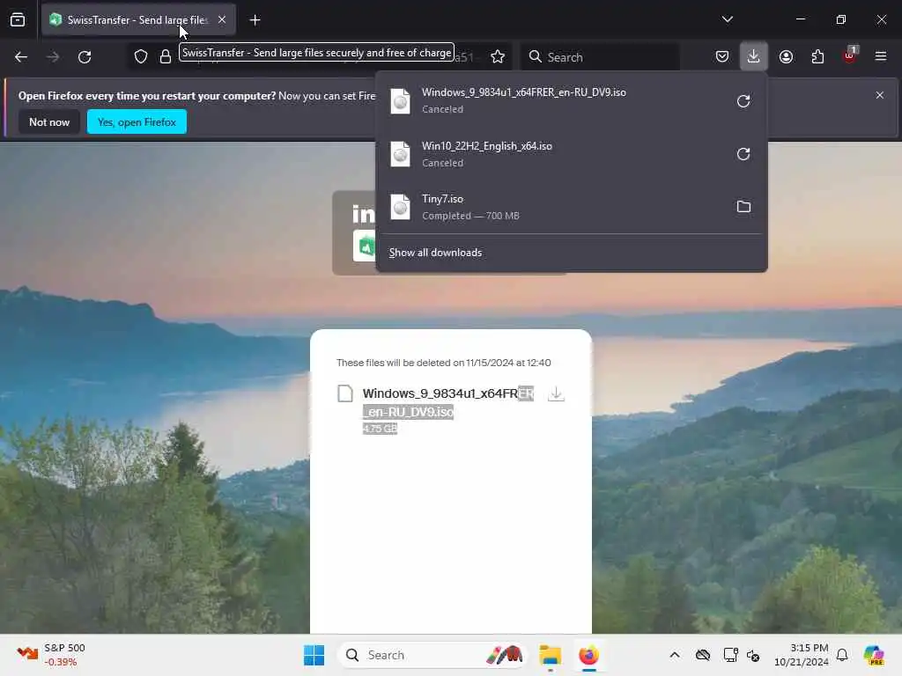The image size is (902, 676).
Task: Open the tracking protection shield icon
Action: (x=141, y=57)
